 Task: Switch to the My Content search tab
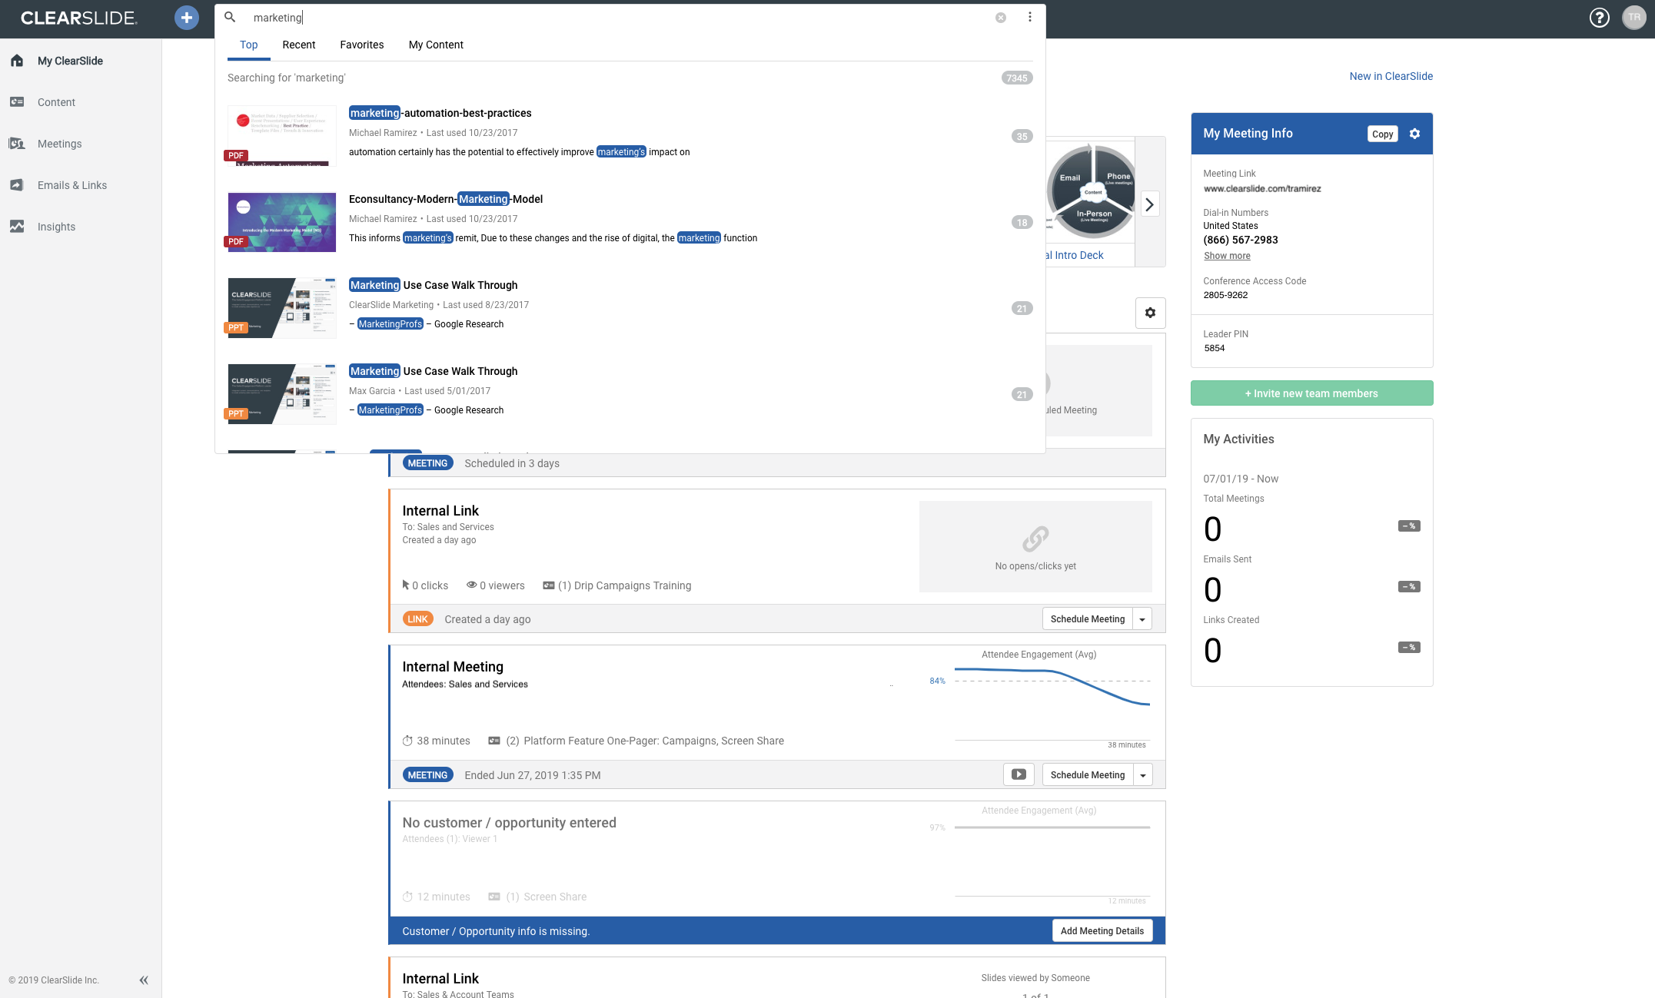pos(436,45)
